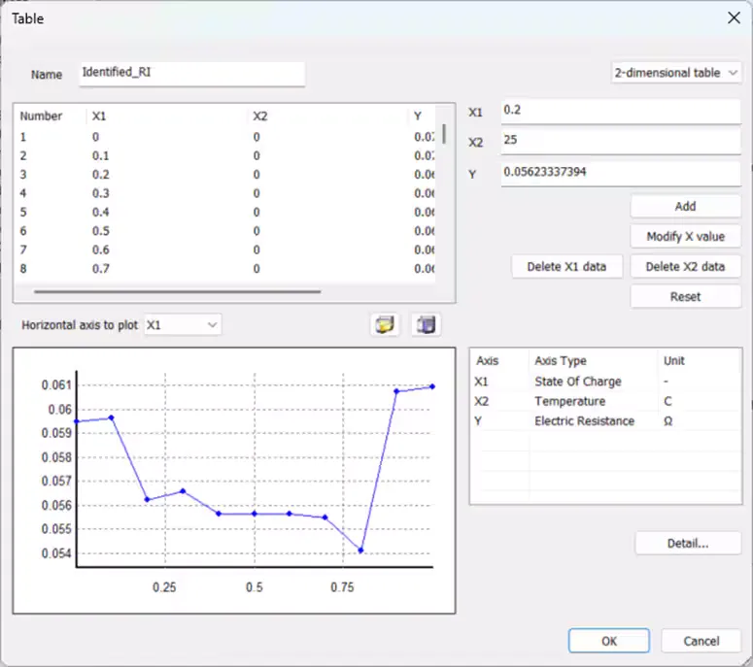The width and height of the screenshot is (753, 667).
Task: Confirm with the OK button
Action: pyautogui.click(x=608, y=641)
